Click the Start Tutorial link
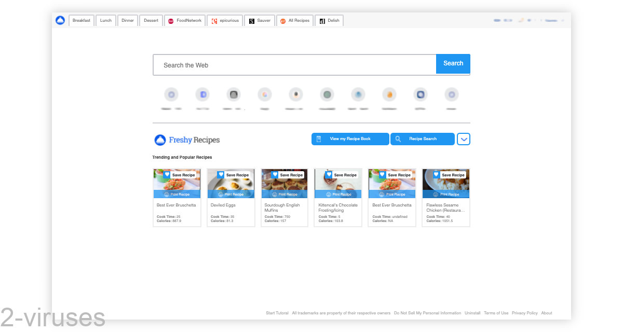 point(277,313)
